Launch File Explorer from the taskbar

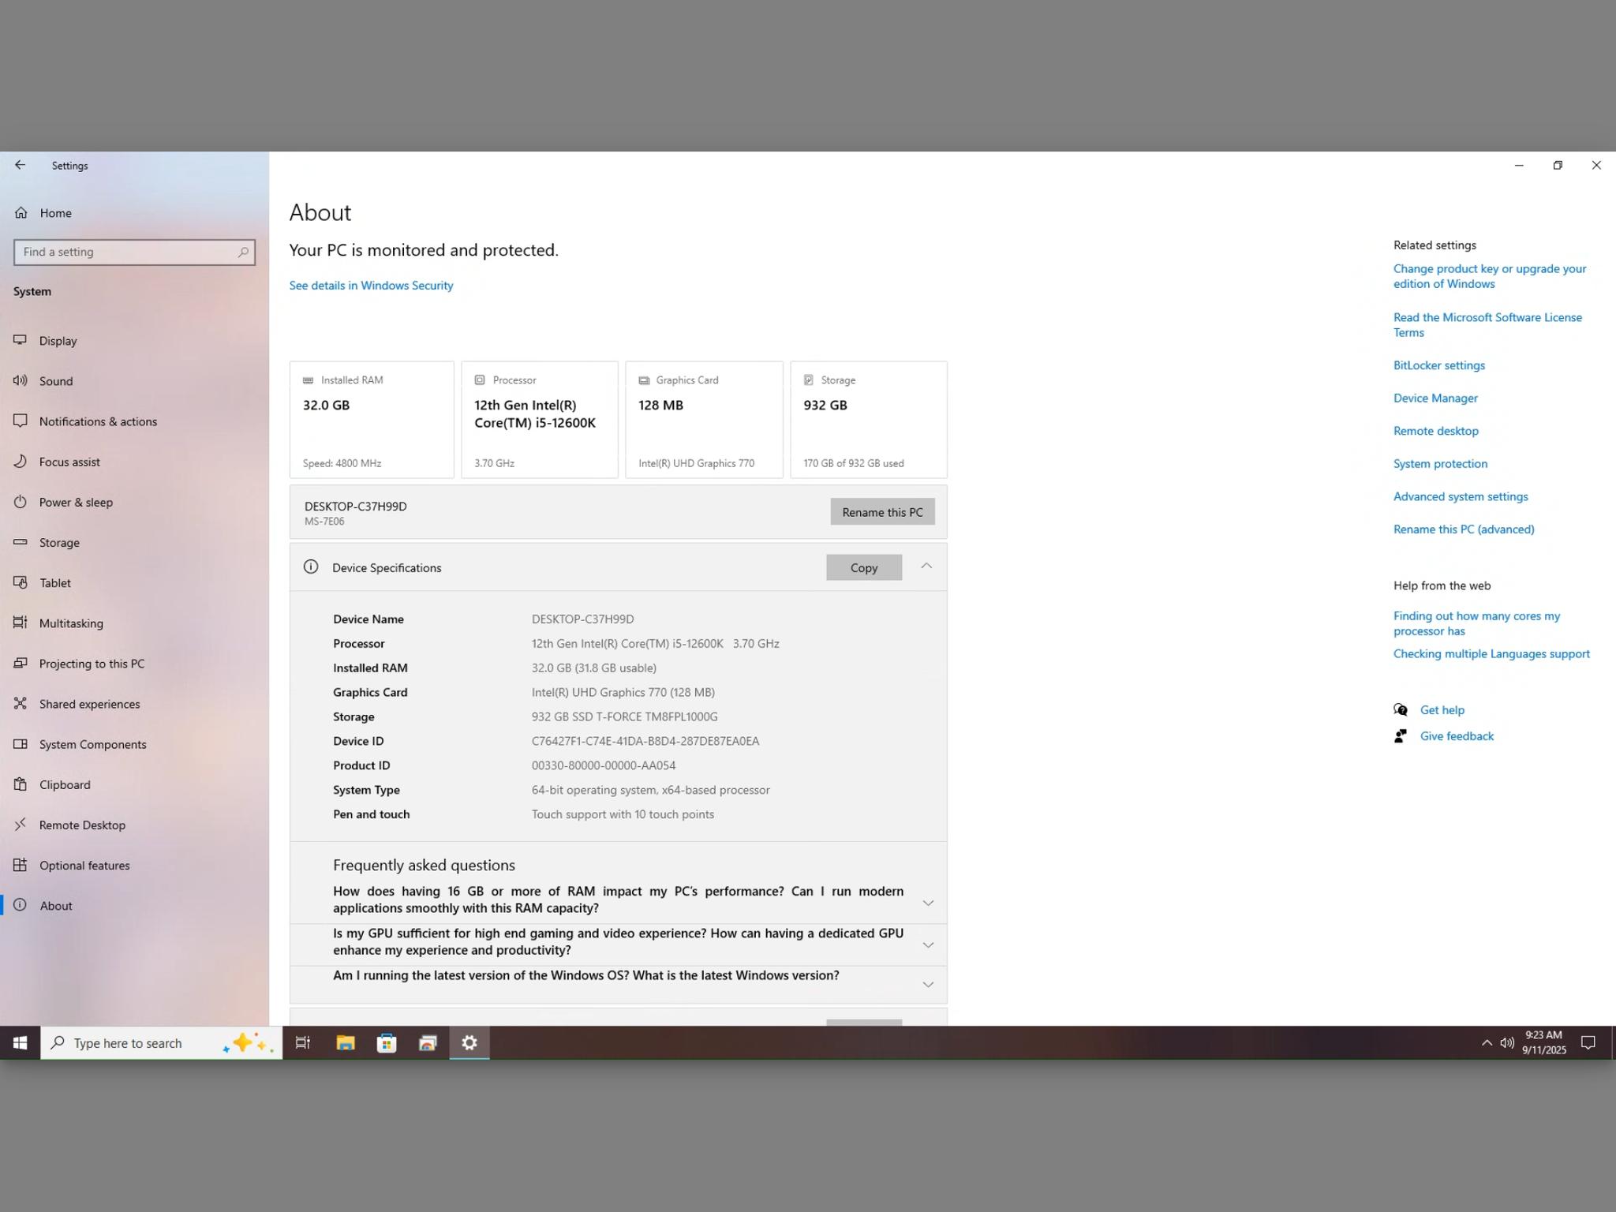[345, 1042]
